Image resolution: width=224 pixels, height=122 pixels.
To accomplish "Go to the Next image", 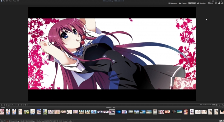I will [114, 107].
